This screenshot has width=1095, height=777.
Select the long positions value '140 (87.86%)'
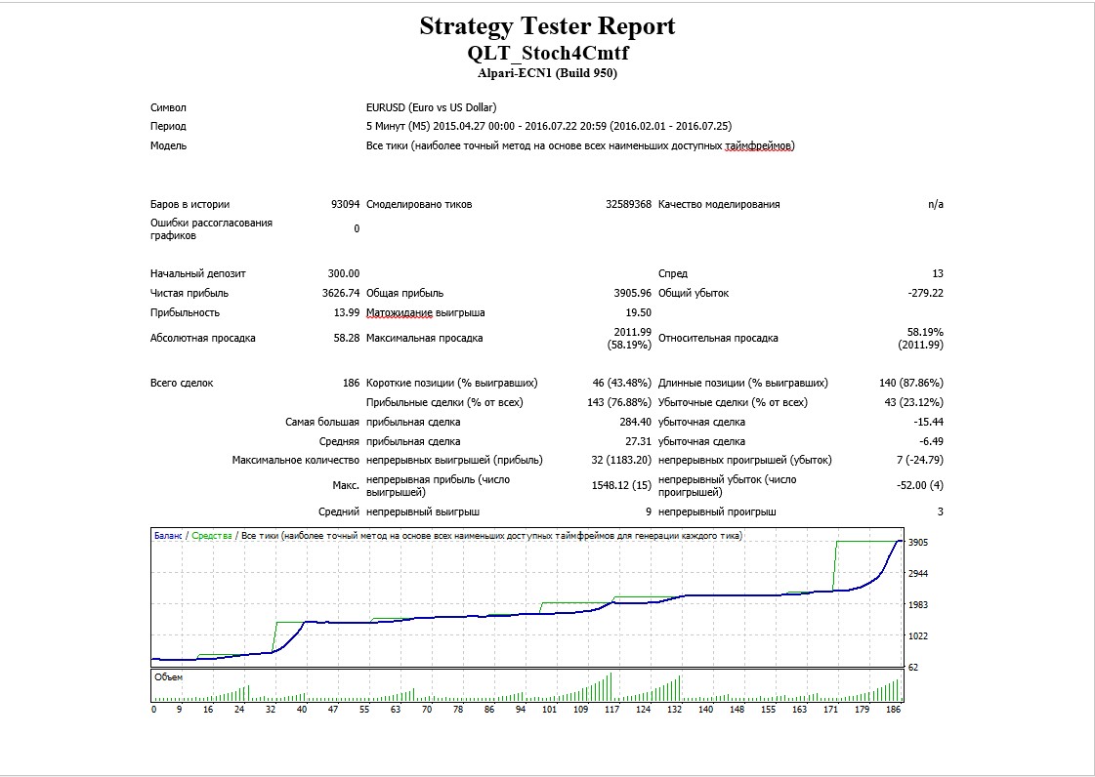coord(911,383)
